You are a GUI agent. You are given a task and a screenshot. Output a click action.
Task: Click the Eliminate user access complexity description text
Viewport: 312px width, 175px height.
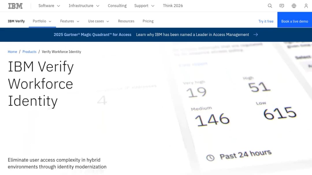(x=57, y=163)
